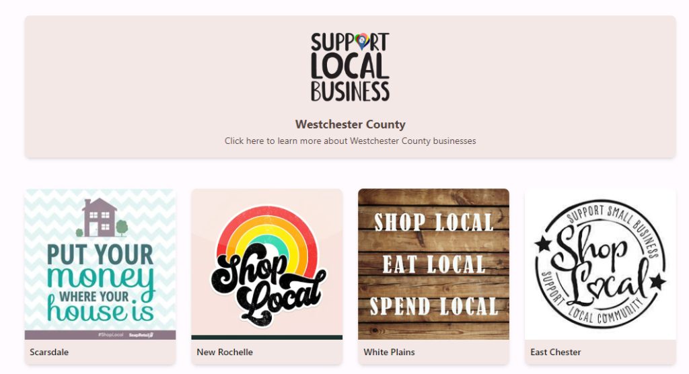
Task: Click the left star on East Chester stamp
Action: pyautogui.click(x=543, y=244)
